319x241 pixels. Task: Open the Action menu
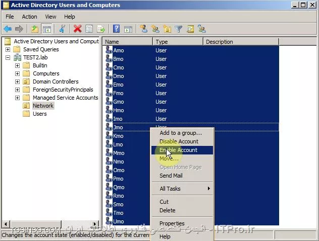[x=29, y=17]
